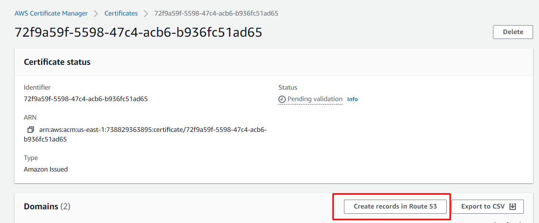The width and height of the screenshot is (539, 223).
Task: Select the ARN text of the certificate
Action: pyautogui.click(x=153, y=130)
